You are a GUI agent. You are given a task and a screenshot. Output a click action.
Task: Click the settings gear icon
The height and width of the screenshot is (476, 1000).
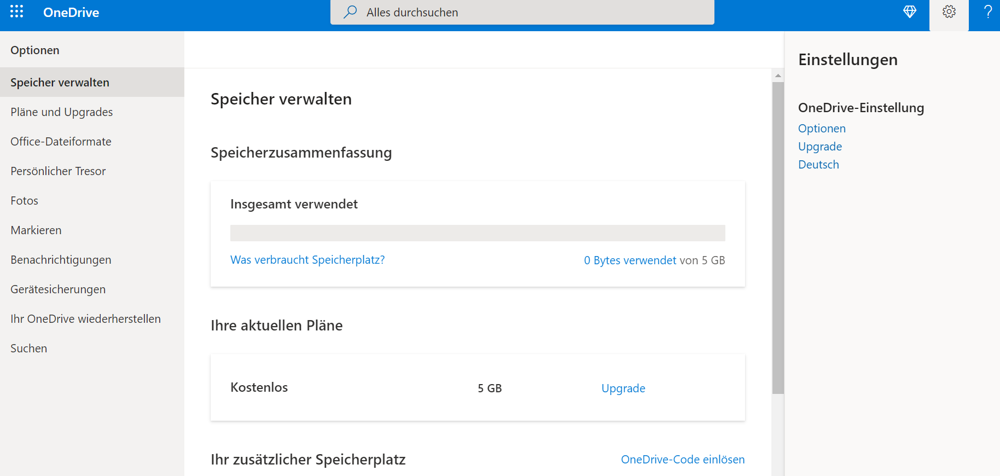(949, 11)
